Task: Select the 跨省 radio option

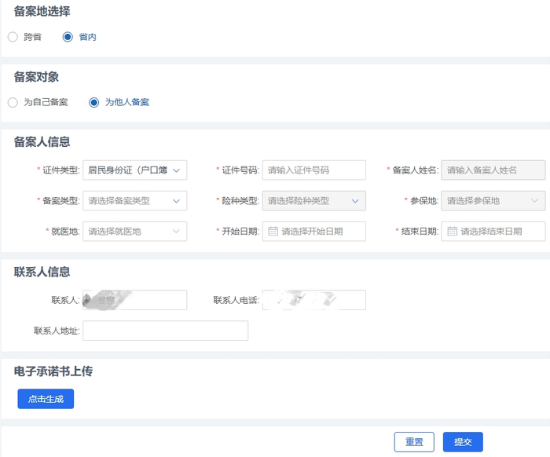Action: (13, 37)
